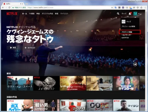Expand the profile menu caret arrow
148x112 pixels.
139,14
